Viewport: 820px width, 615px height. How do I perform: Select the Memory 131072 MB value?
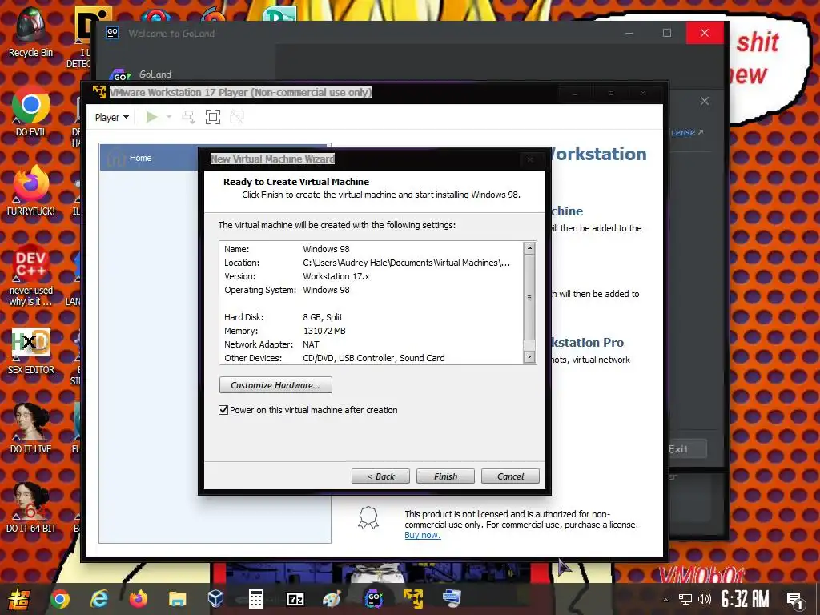[x=324, y=331]
